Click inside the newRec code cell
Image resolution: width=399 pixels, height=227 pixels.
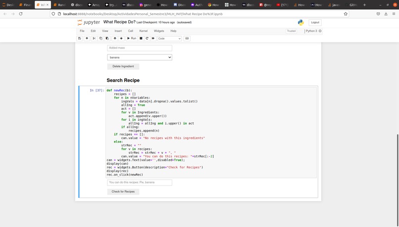tap(211, 132)
